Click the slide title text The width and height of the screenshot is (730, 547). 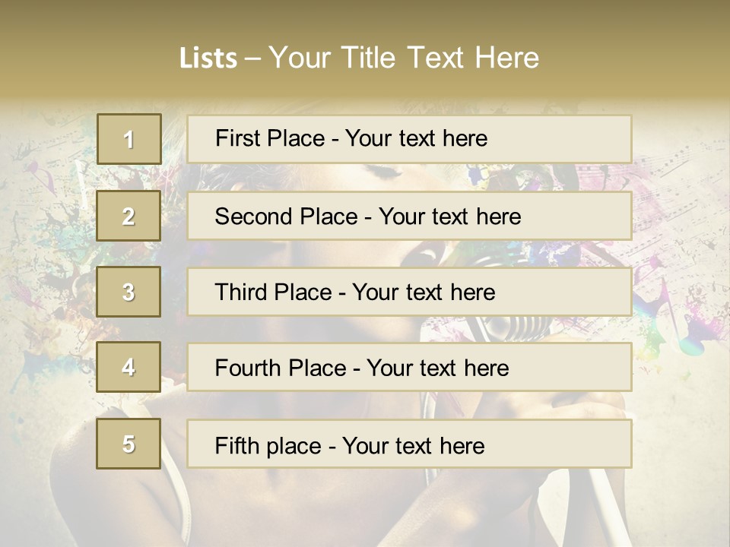click(359, 58)
